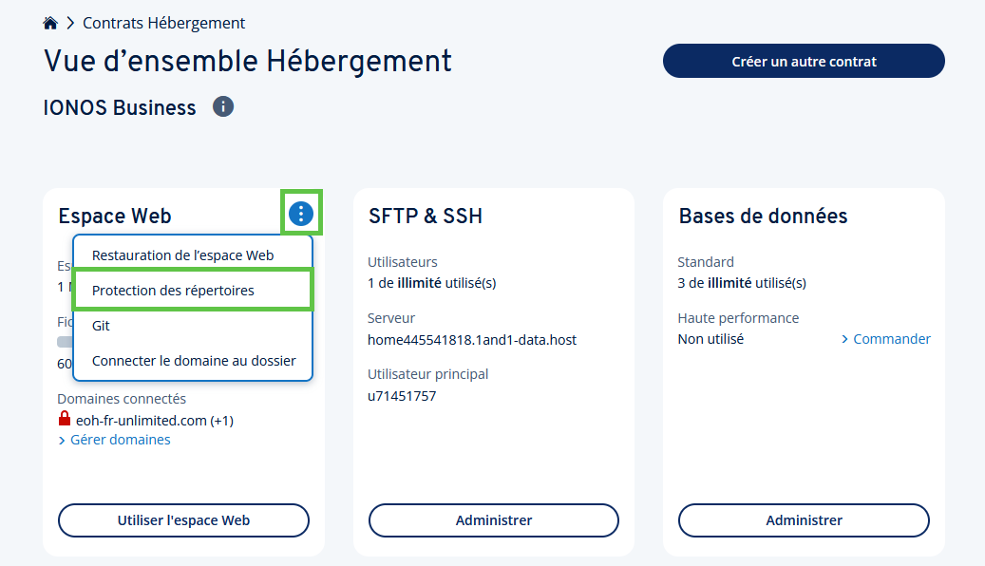The height and width of the screenshot is (566, 985).
Task: Toggle the Espace Web three-dots menu
Action: pos(301,214)
